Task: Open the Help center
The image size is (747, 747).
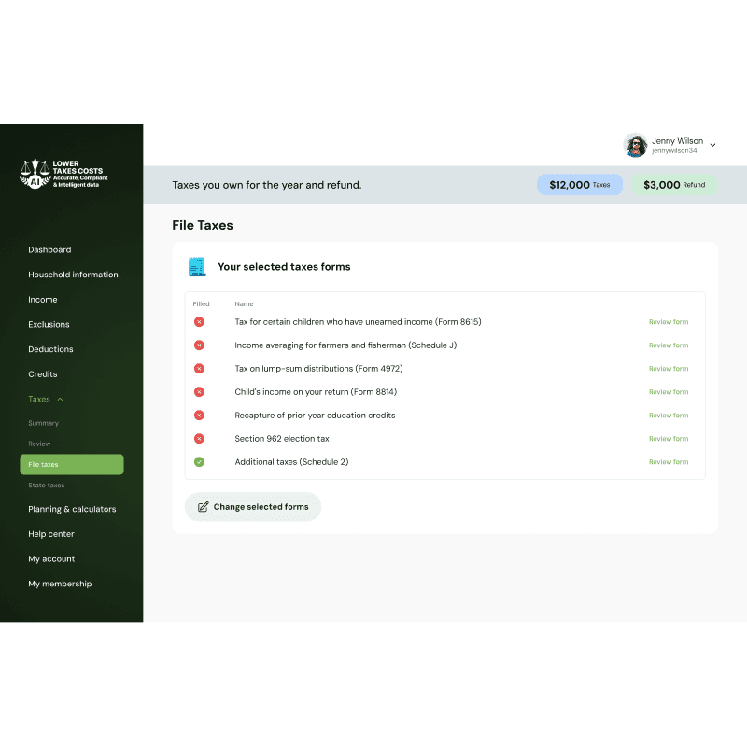Action: (x=51, y=534)
